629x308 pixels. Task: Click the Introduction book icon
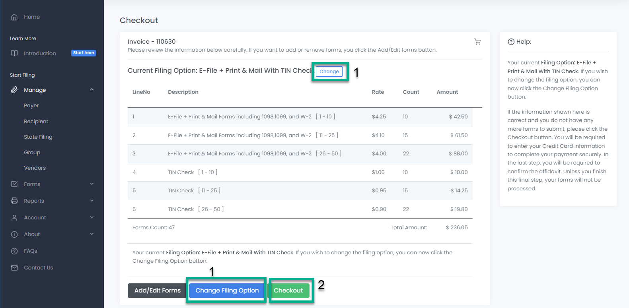click(x=14, y=53)
